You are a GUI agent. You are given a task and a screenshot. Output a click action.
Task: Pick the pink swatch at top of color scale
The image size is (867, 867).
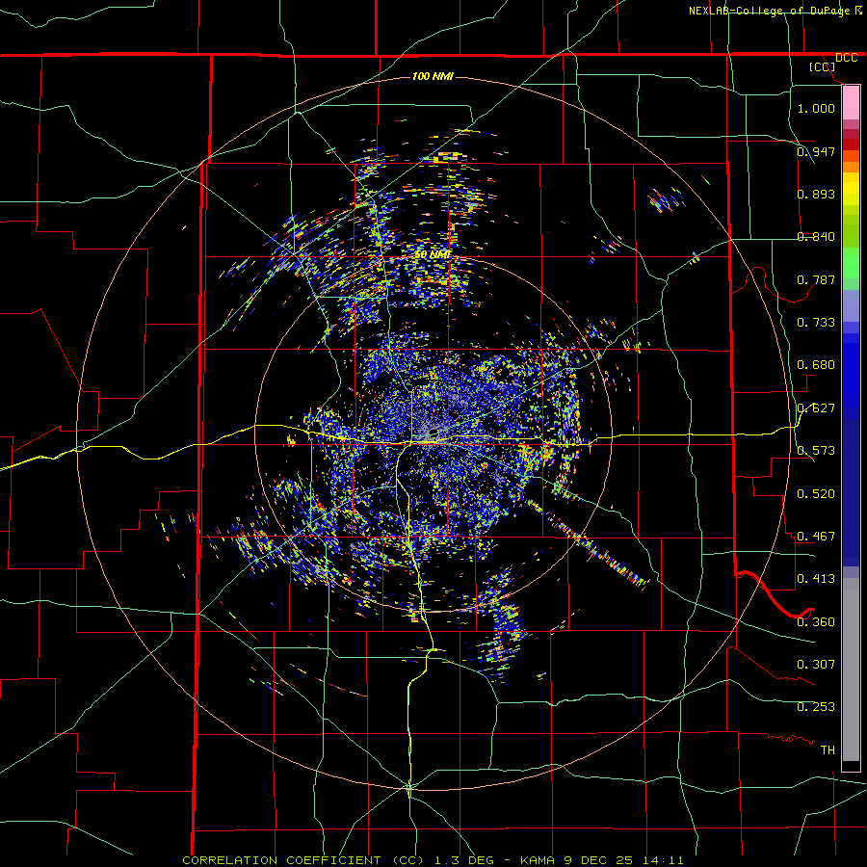pyautogui.click(x=851, y=103)
